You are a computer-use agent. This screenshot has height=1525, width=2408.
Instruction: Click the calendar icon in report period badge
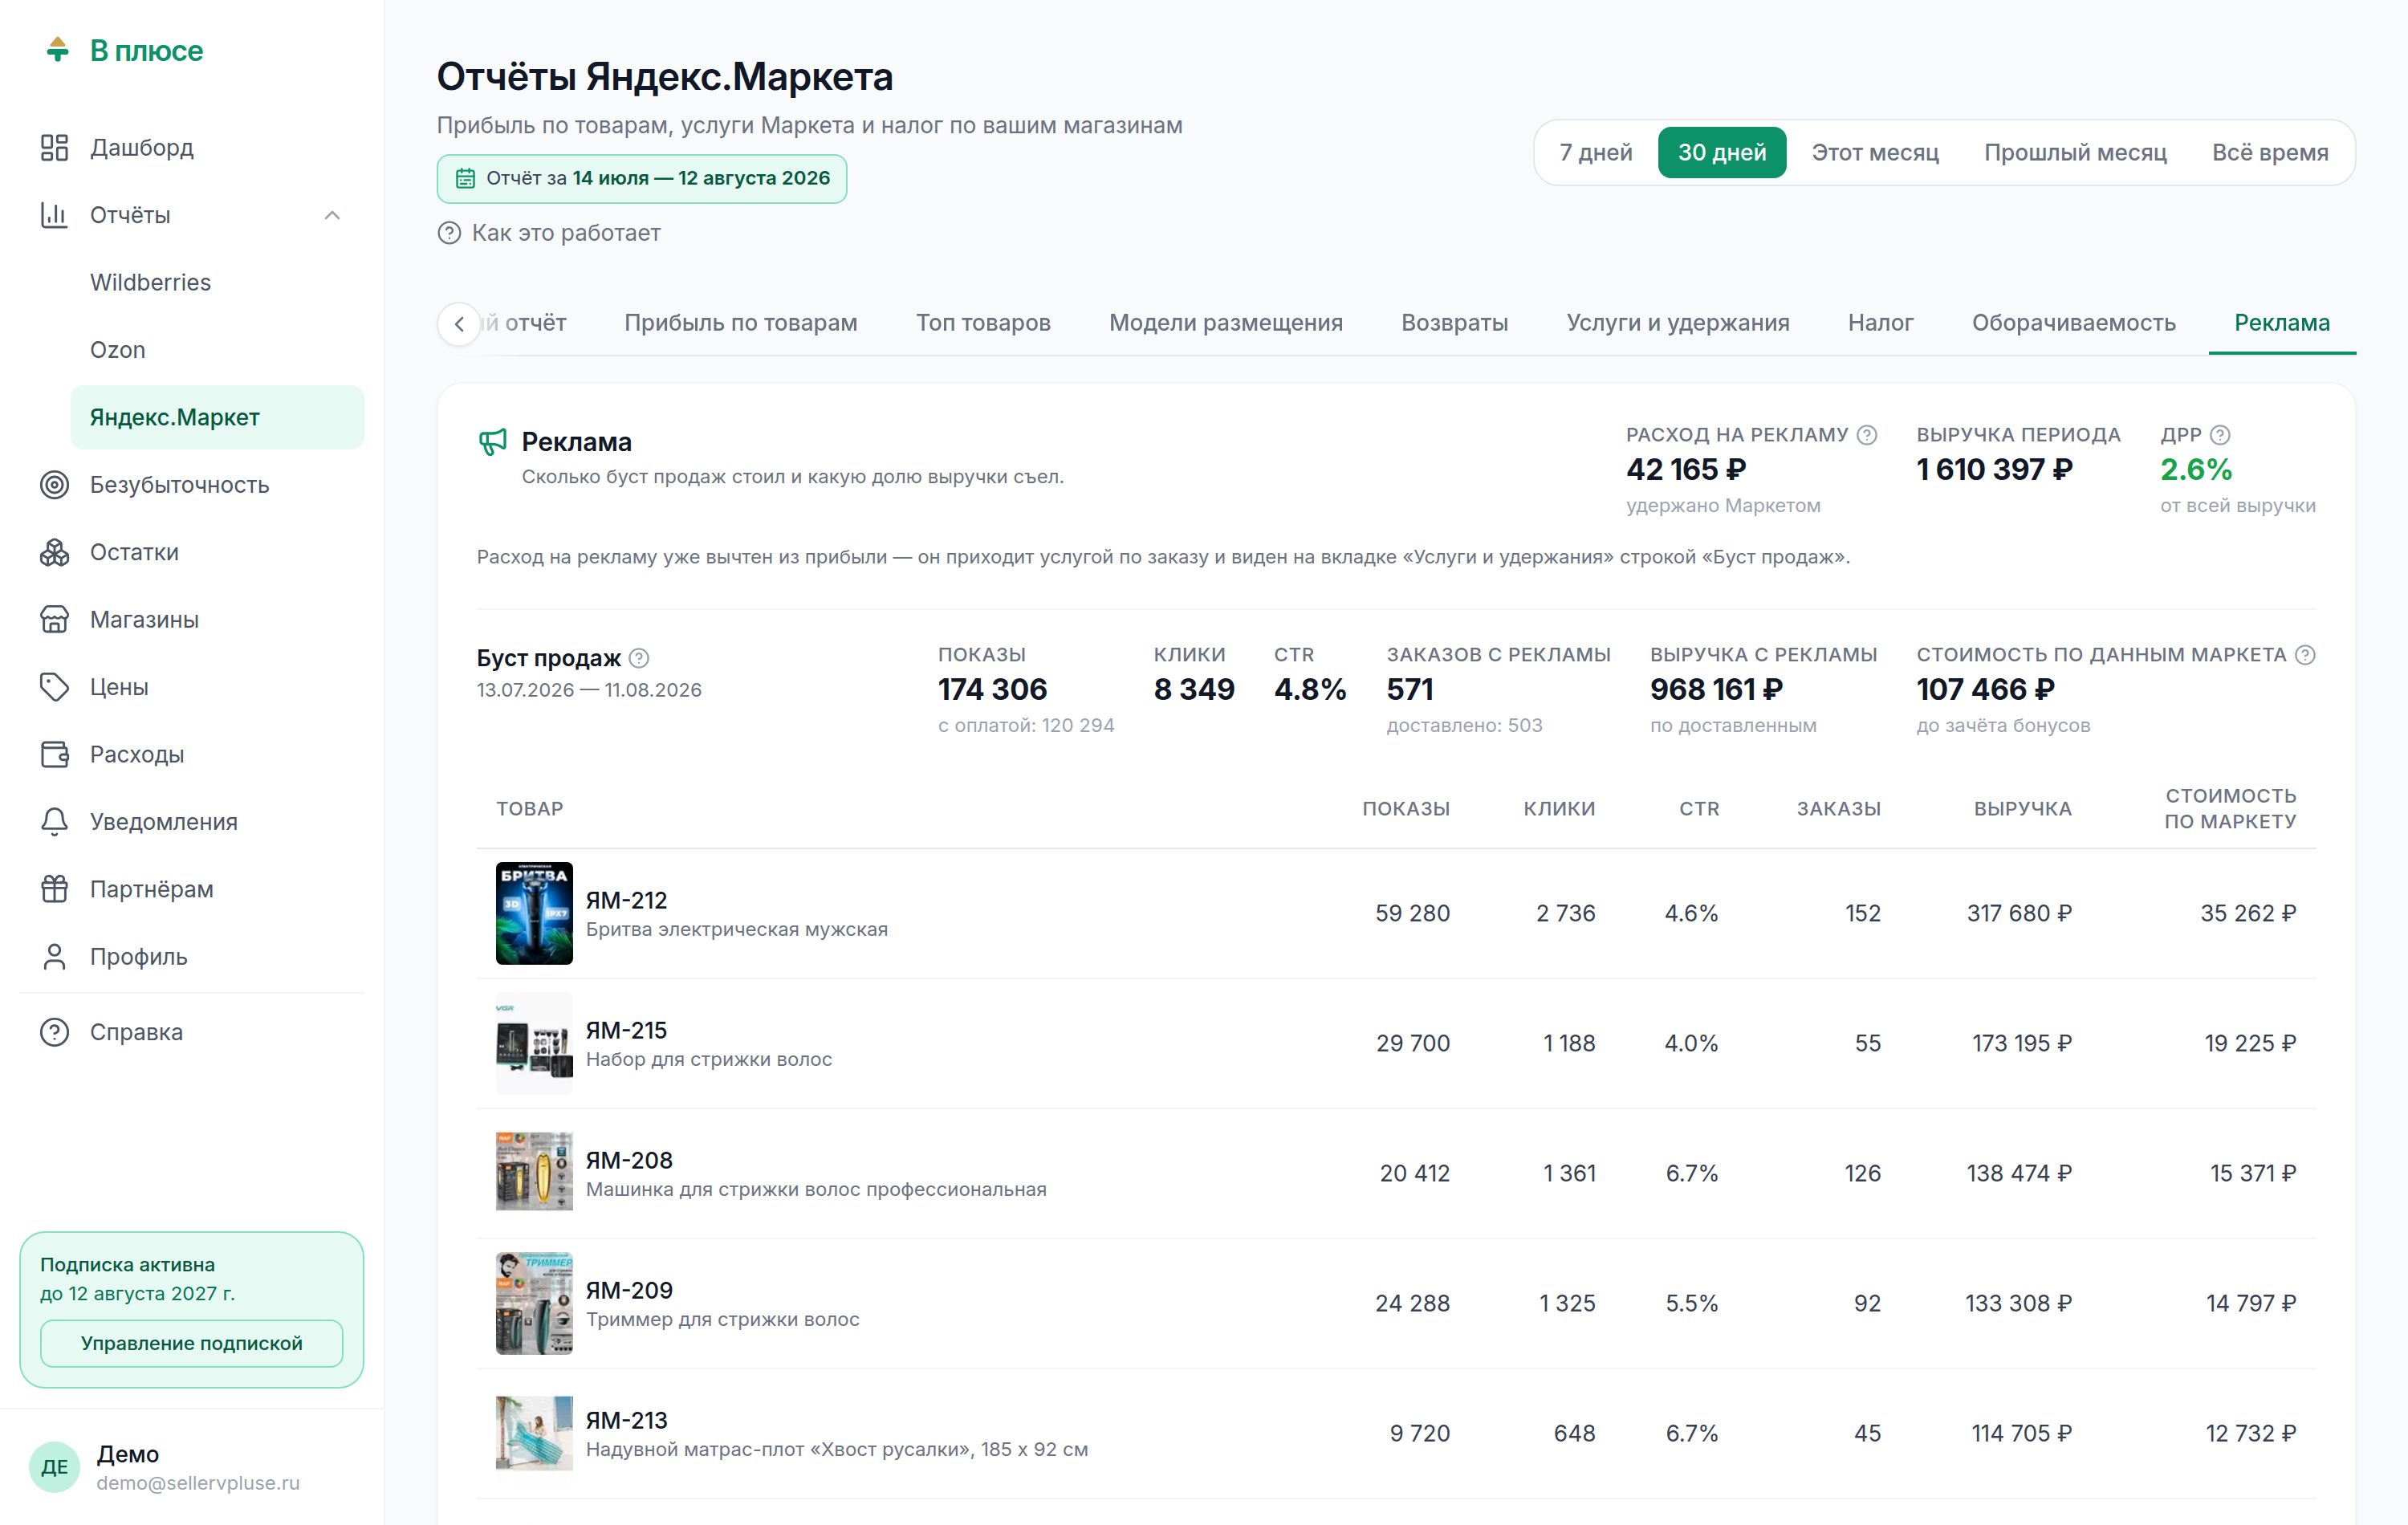click(x=465, y=179)
